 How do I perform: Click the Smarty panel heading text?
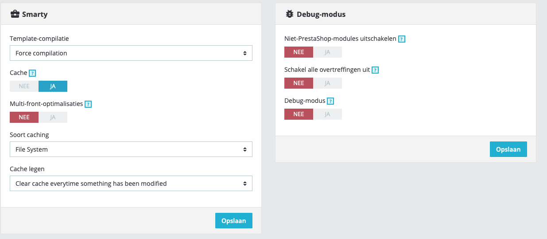35,14
